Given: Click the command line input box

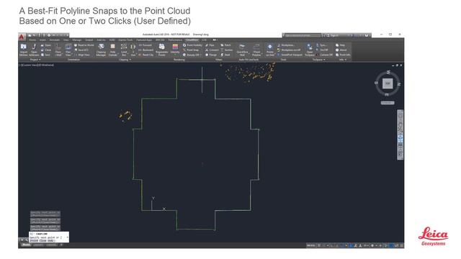Looking at the screenshot, I should coord(49,237).
